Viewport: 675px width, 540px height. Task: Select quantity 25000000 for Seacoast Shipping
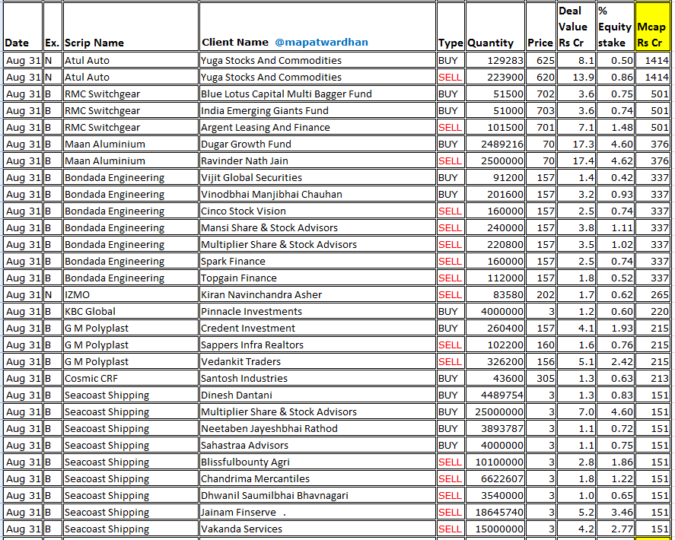(x=495, y=411)
